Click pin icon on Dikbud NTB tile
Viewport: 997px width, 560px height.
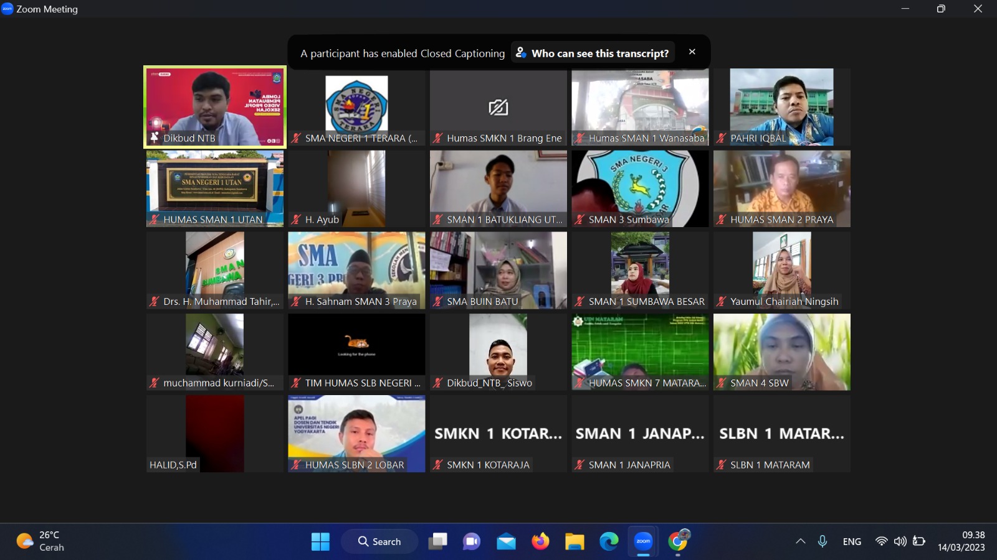pos(155,138)
